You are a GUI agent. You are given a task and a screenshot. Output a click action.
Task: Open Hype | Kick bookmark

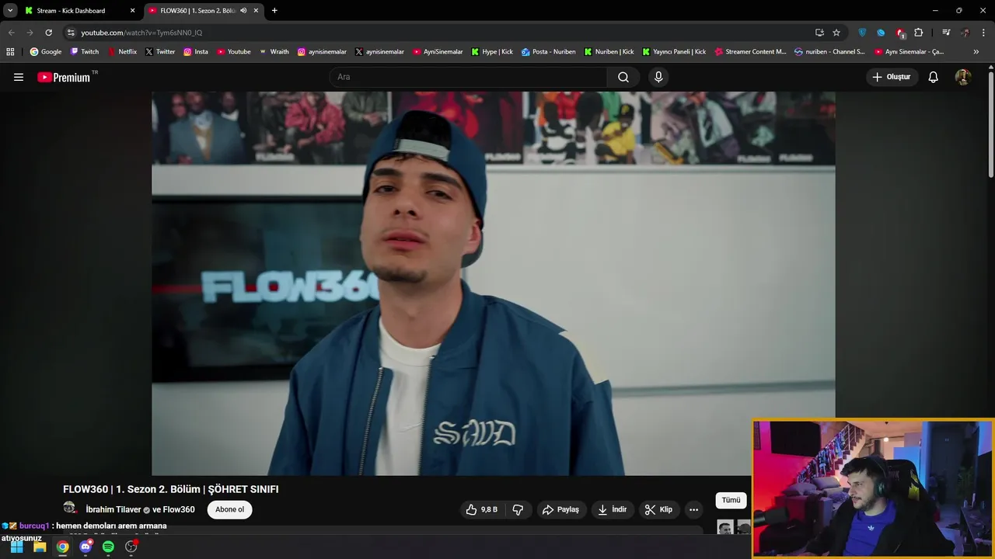492,52
